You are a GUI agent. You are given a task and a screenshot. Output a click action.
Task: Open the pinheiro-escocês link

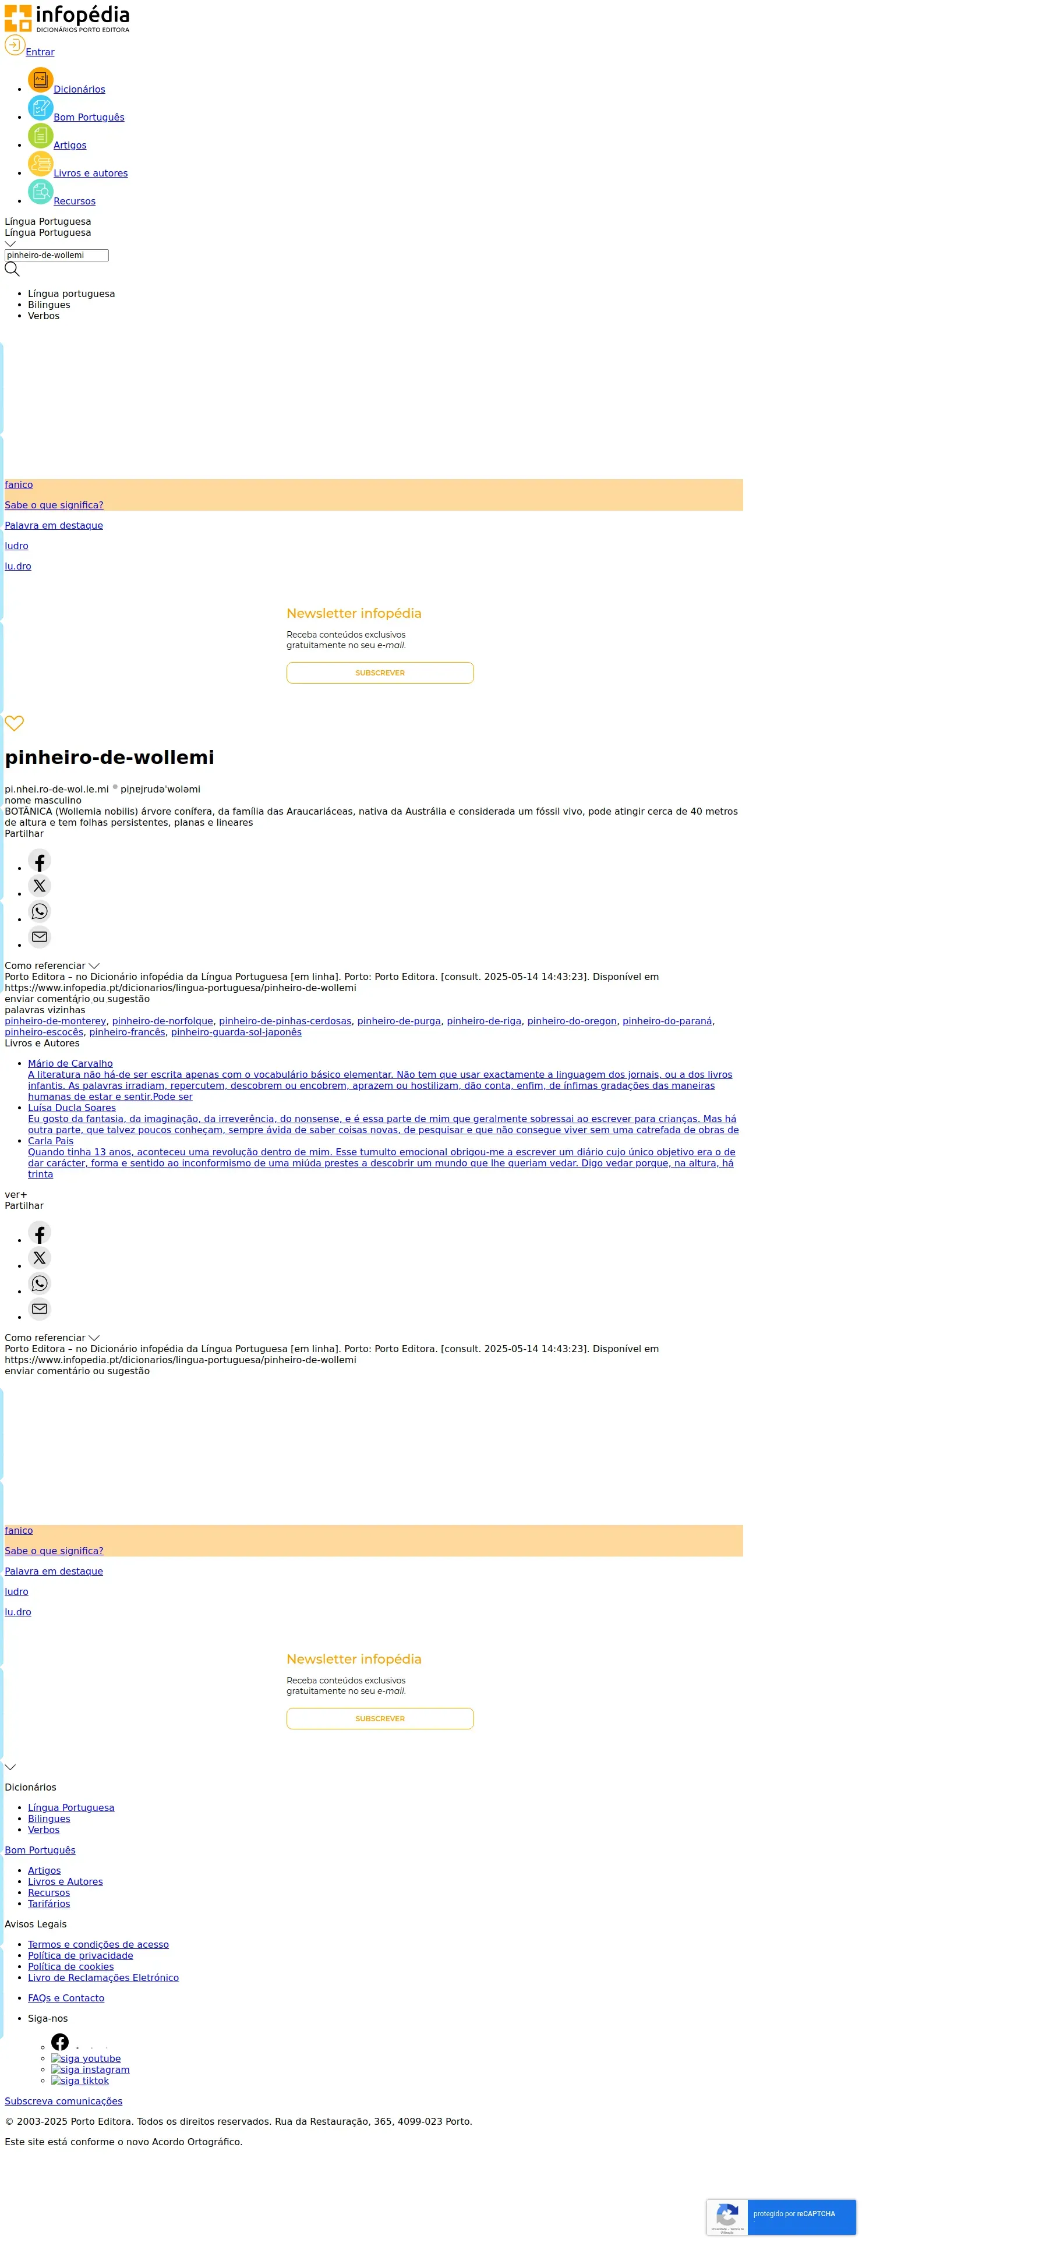click(x=44, y=1032)
